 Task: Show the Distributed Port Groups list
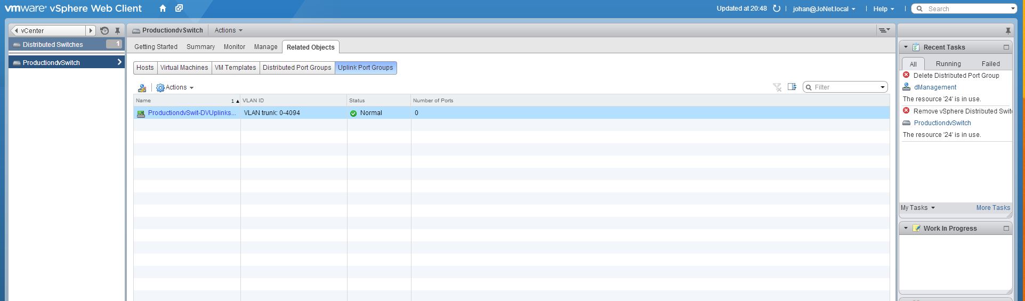pyautogui.click(x=297, y=68)
